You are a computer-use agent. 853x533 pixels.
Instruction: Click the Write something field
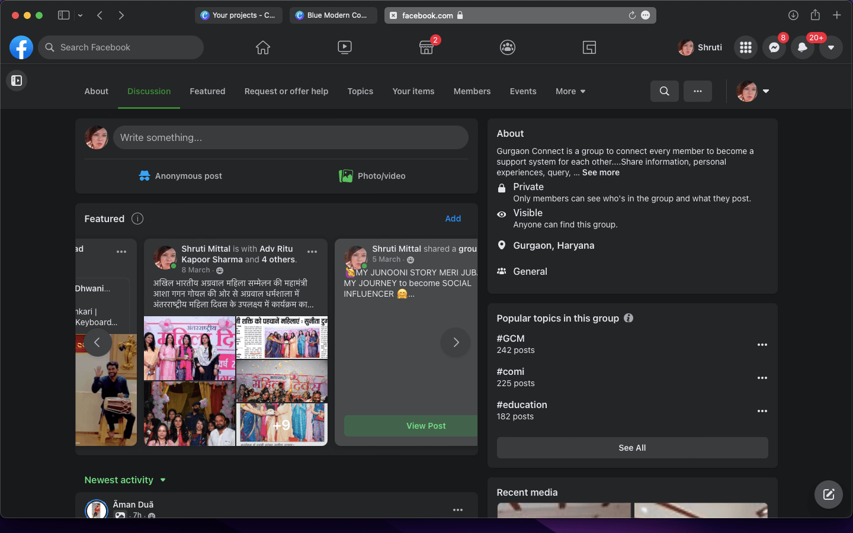pos(291,137)
